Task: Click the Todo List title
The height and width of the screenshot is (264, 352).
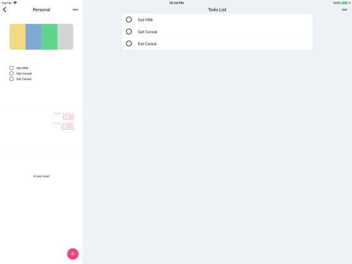Action: (217, 10)
